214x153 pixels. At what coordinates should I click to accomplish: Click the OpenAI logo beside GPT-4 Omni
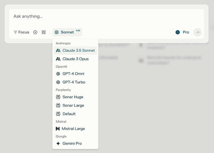[58, 74]
